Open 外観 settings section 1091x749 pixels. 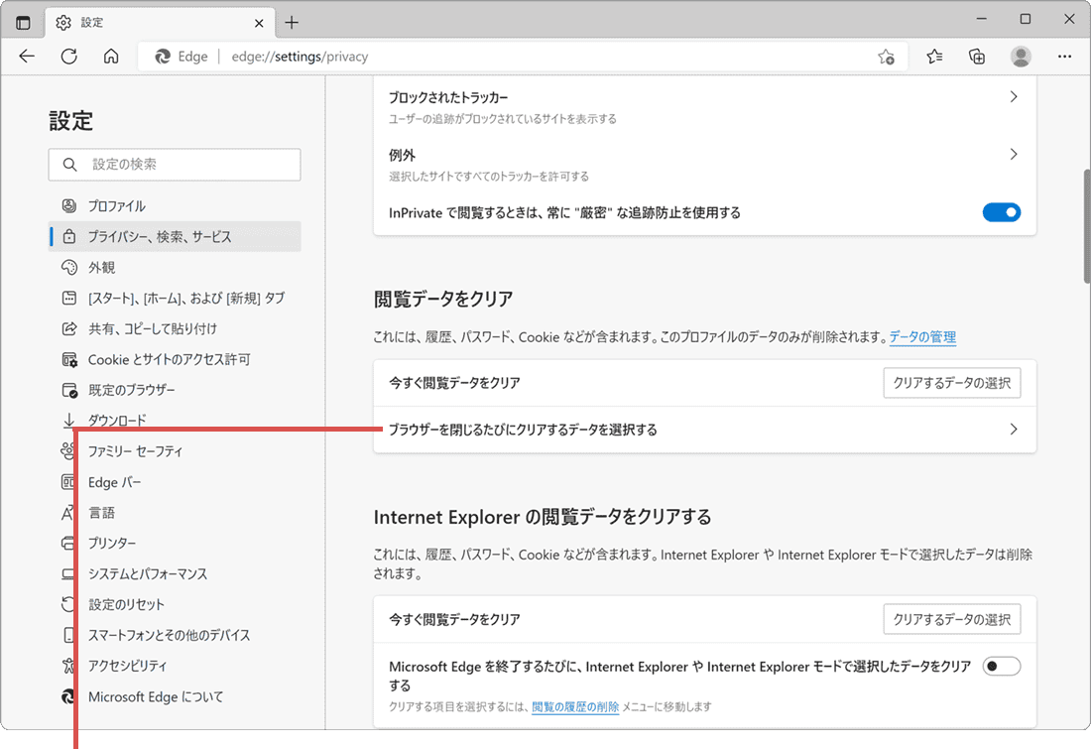175,267
